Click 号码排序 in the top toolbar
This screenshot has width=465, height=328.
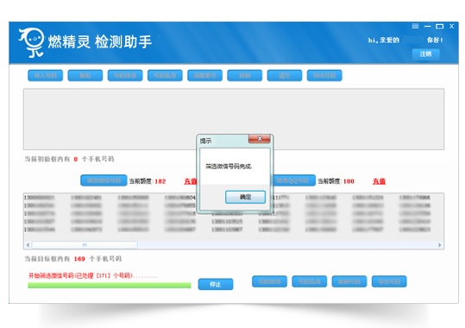(x=125, y=75)
